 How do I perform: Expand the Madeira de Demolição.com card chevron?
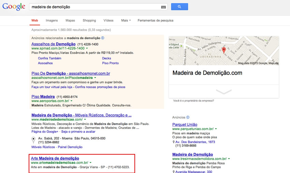click(223, 92)
